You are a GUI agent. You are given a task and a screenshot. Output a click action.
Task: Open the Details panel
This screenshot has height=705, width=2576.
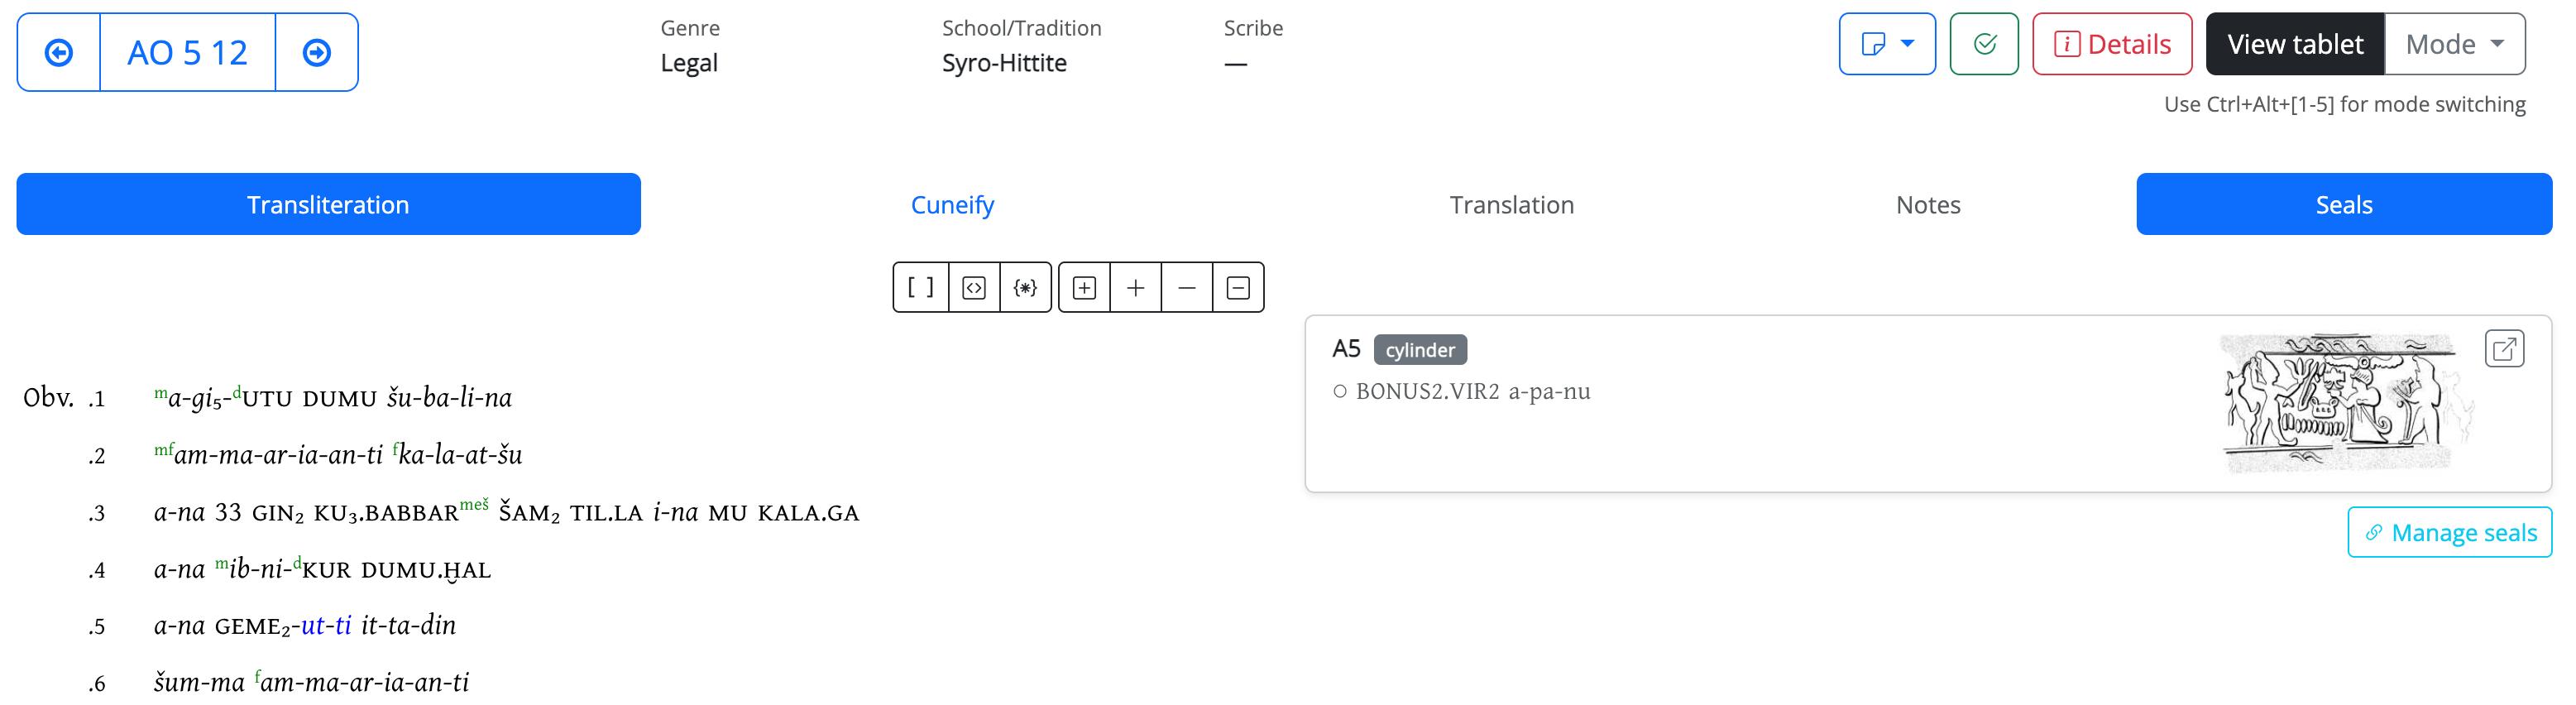pos(2112,44)
